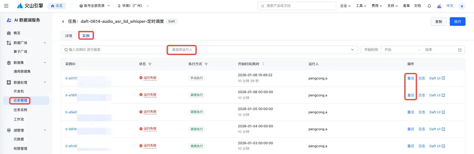Open 权限管理 in the sidebar

coord(20,148)
